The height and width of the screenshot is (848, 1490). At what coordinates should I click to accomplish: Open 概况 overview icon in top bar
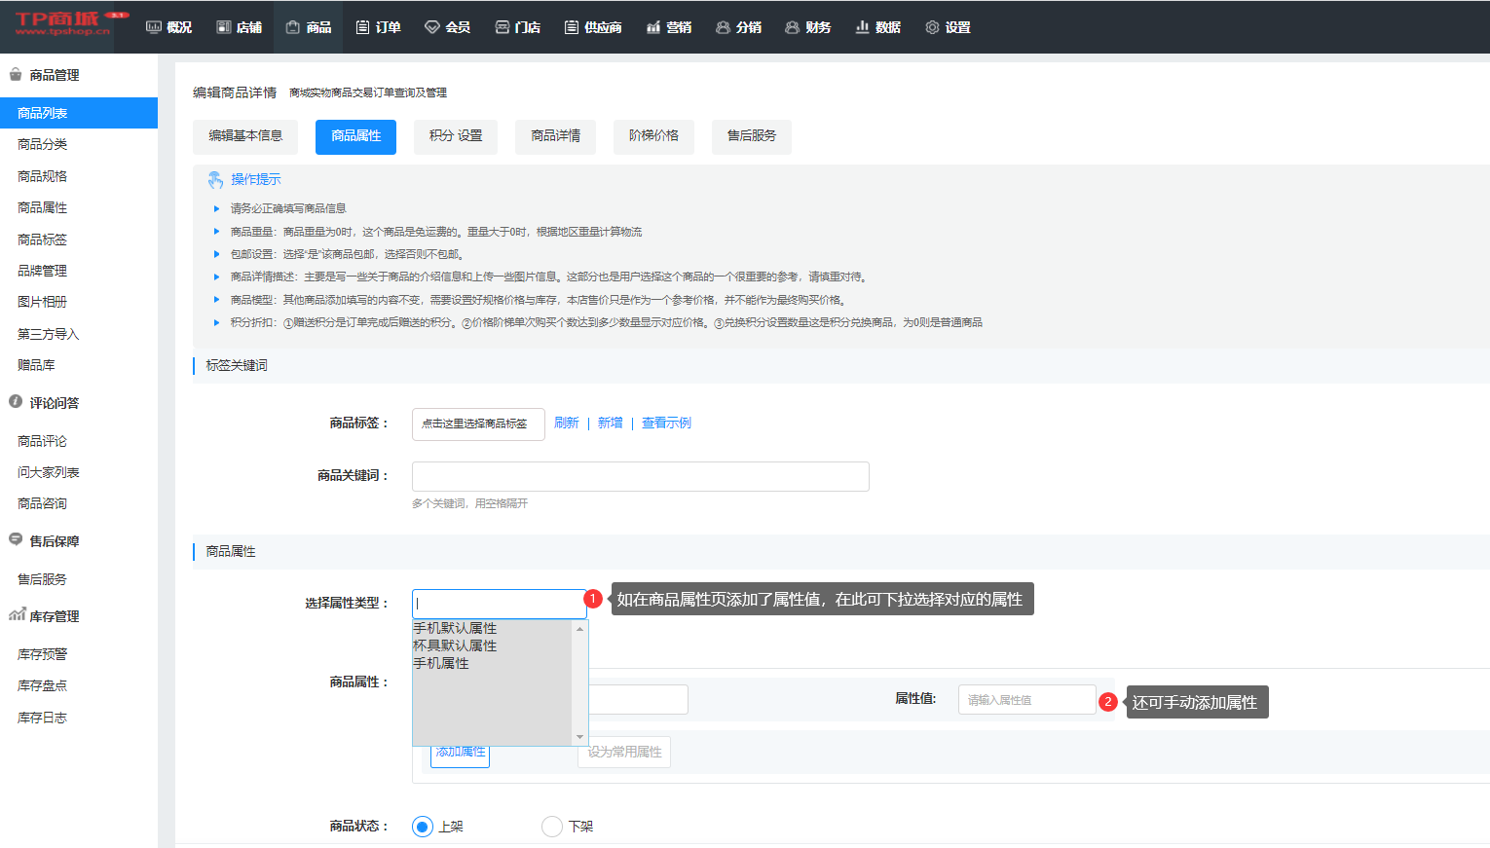tap(154, 27)
